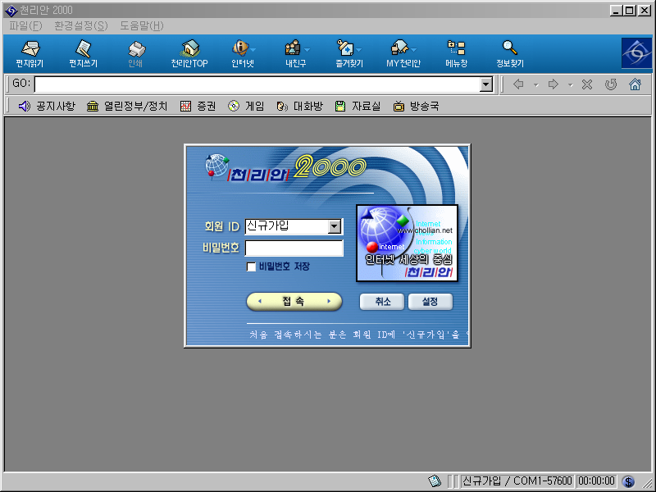
Task: Open 공지사항 notices shortcut
Action: 47,107
